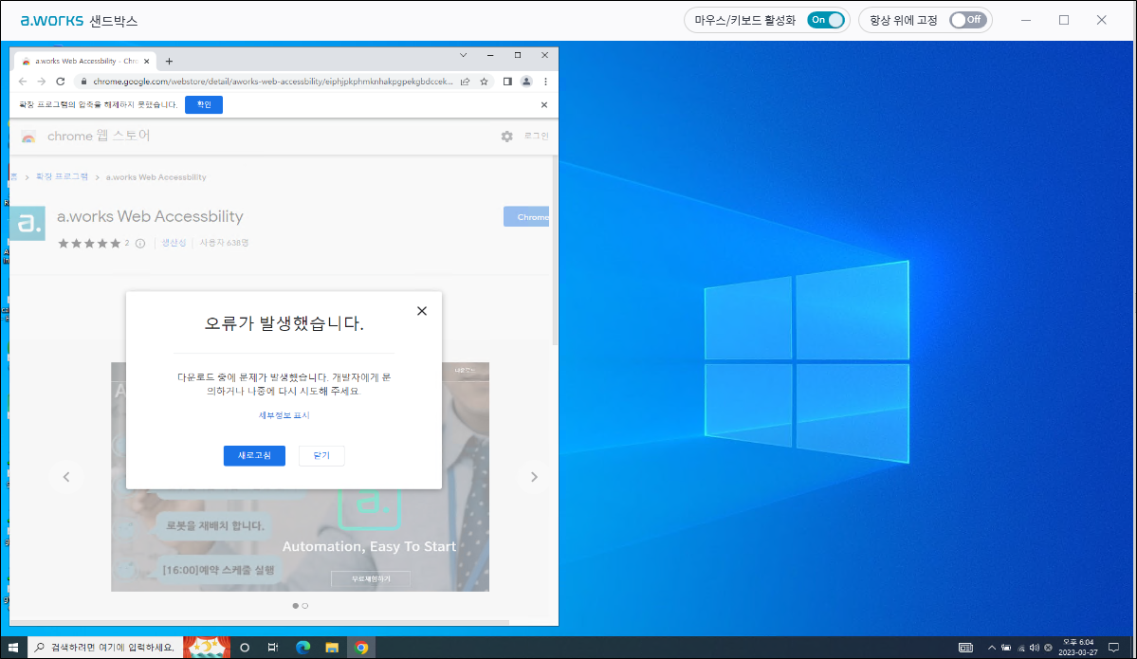Show previous screenshot in the carousel
This screenshot has width=1137, height=659.
(66, 477)
